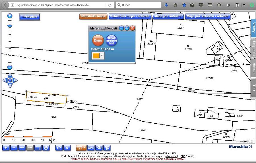This screenshot has width=256, height=163.
Task: Click the orange color swatch in measurement panel
Action: pos(96,56)
